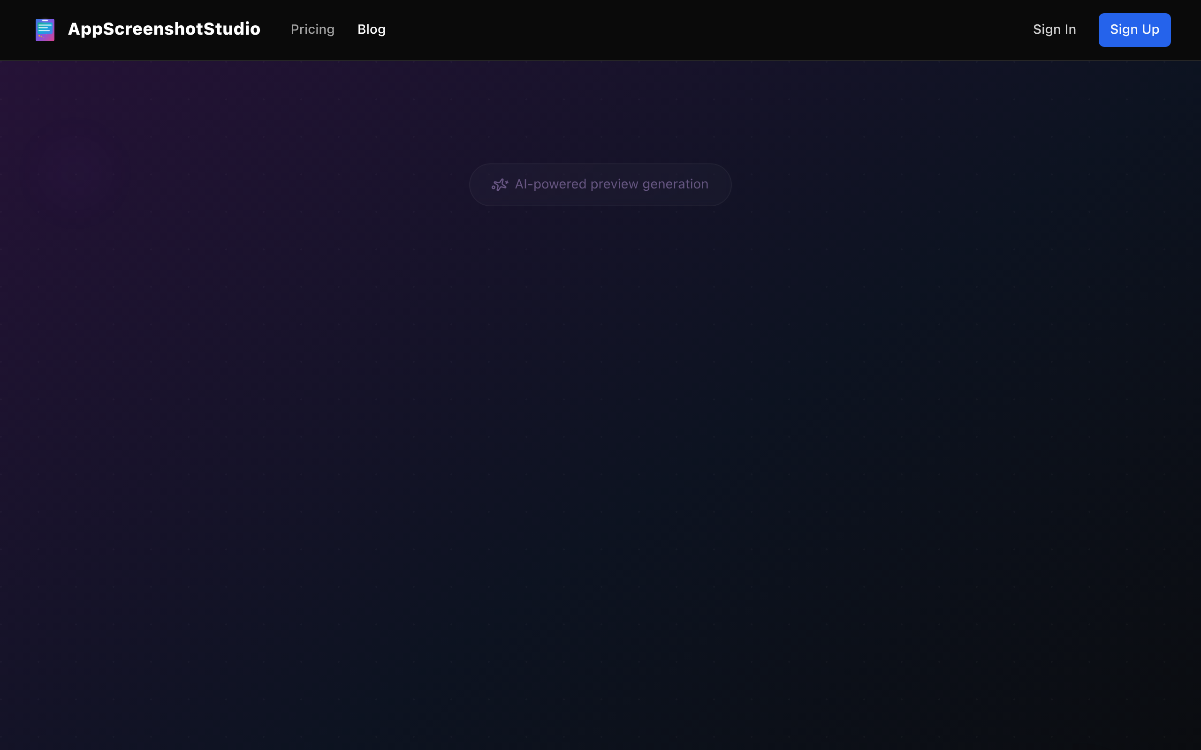
Task: Click the blue call-to-action in the header
Action: coord(1134,29)
